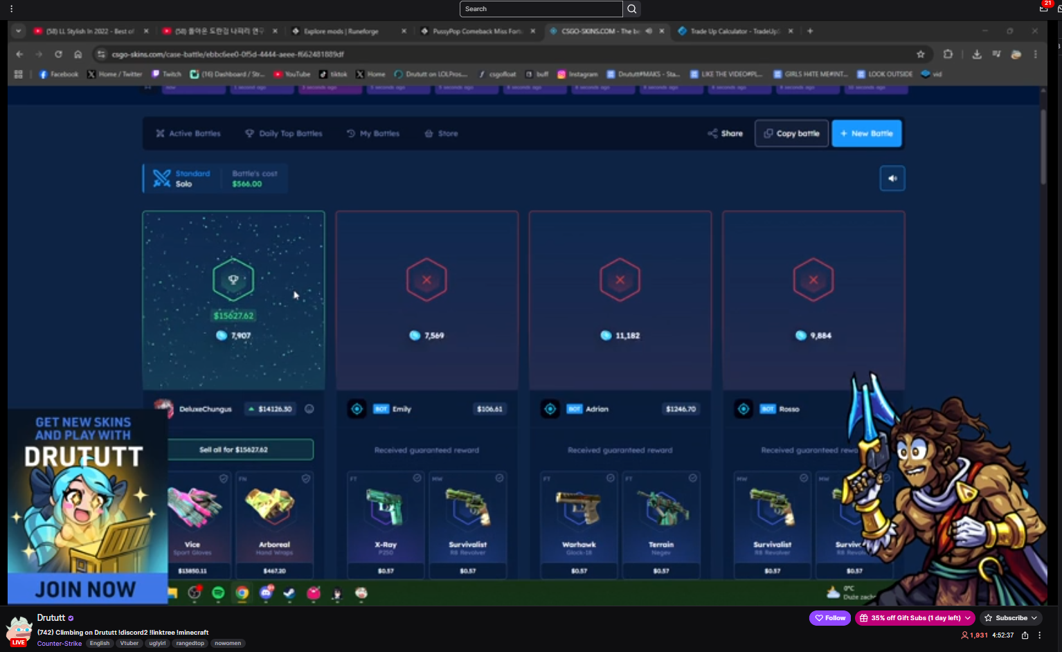Click the csgo-skins.com address bar URL
Image resolution: width=1062 pixels, height=652 pixels.
(x=228, y=54)
